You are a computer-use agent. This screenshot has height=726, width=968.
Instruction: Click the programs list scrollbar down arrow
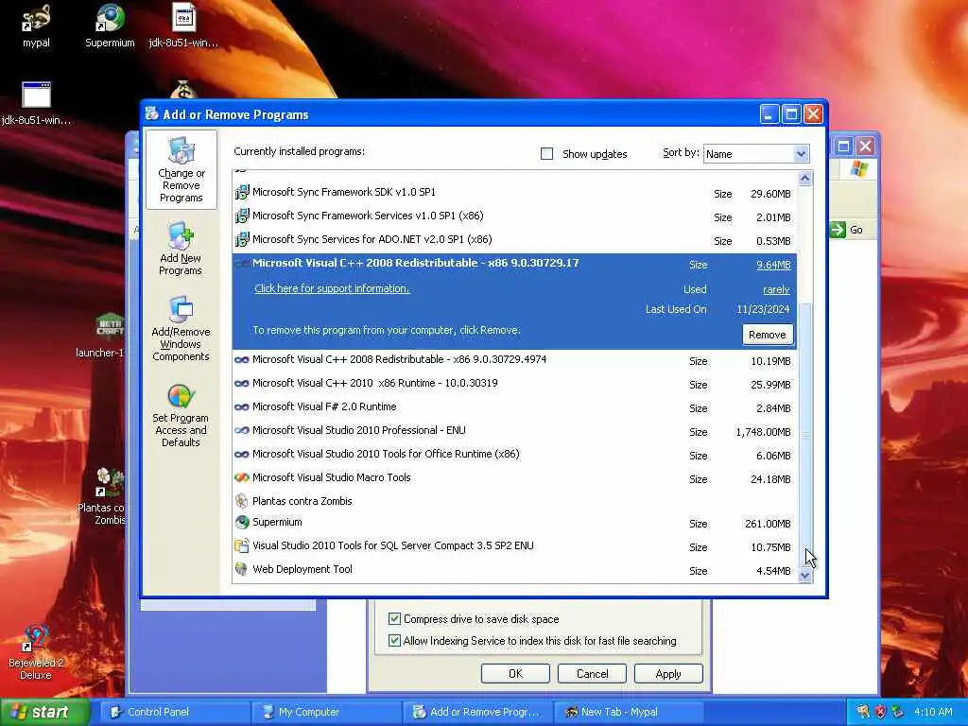(805, 576)
